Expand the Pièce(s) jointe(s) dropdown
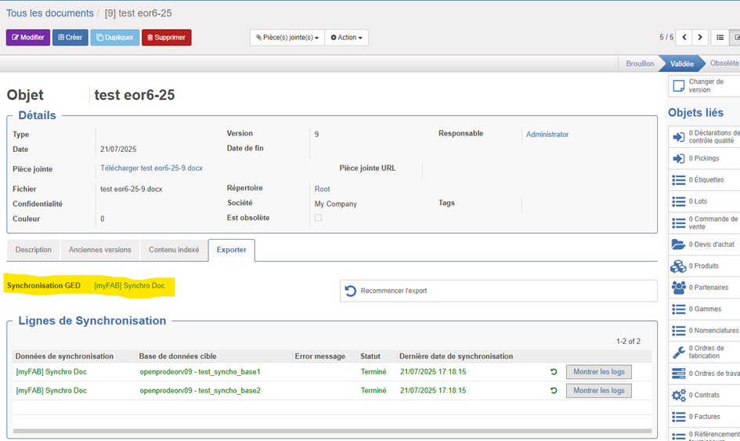The image size is (740, 441). click(x=287, y=38)
